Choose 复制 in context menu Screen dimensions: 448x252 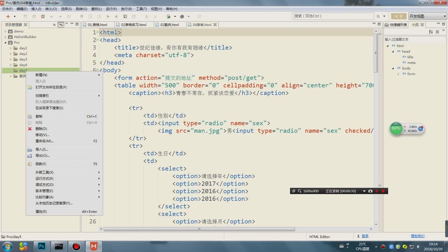pos(64,116)
